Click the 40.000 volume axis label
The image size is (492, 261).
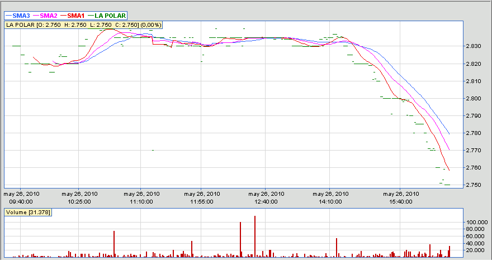click(476, 244)
